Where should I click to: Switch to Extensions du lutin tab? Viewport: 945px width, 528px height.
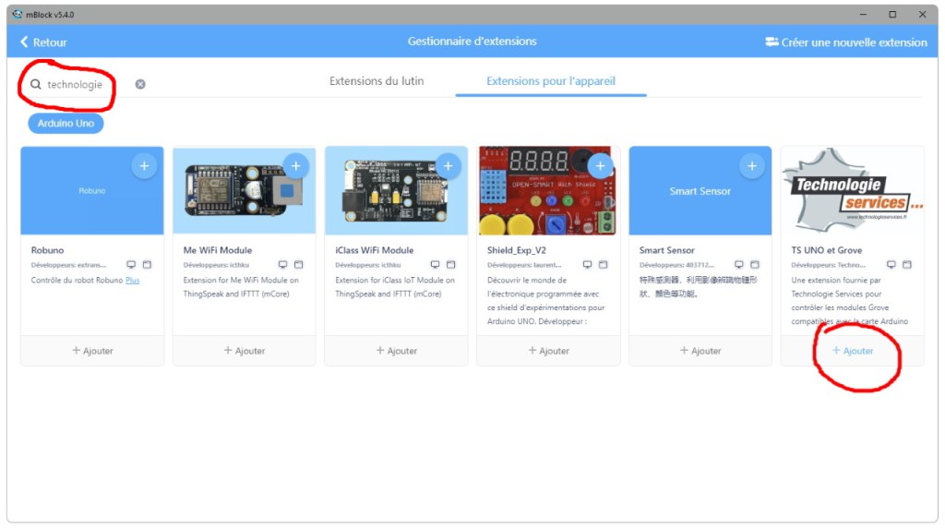coord(377,81)
